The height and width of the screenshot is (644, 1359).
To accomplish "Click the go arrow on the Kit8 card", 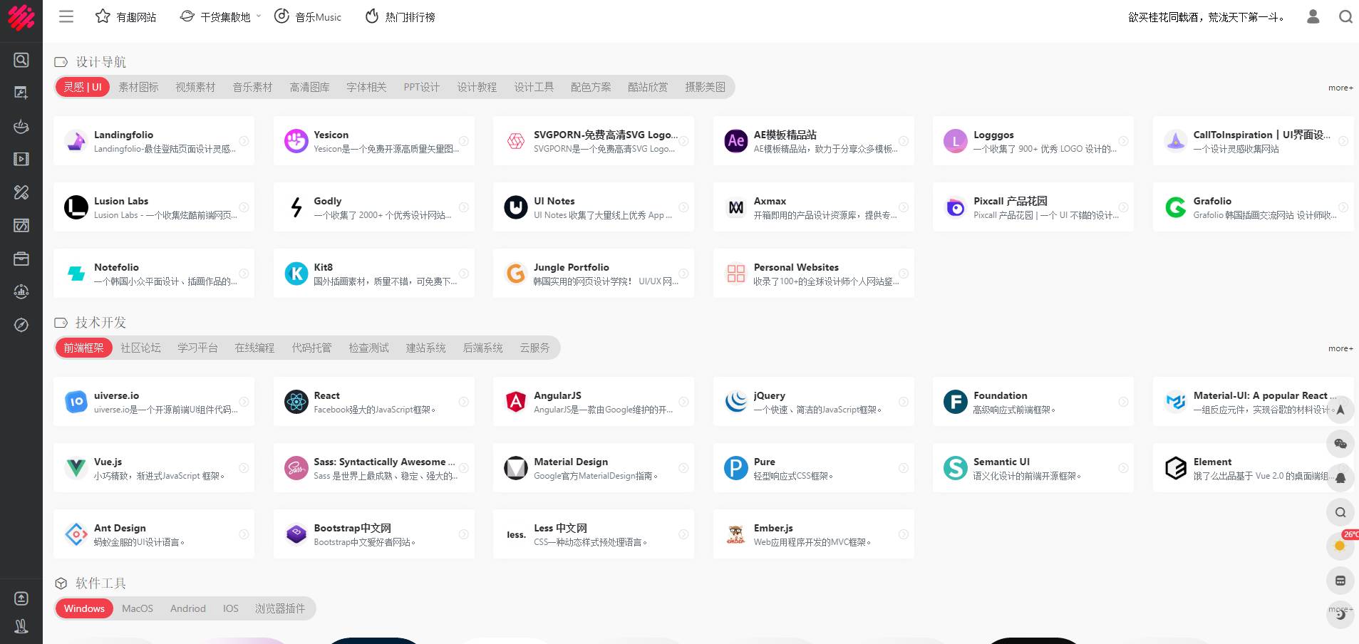I will (463, 274).
